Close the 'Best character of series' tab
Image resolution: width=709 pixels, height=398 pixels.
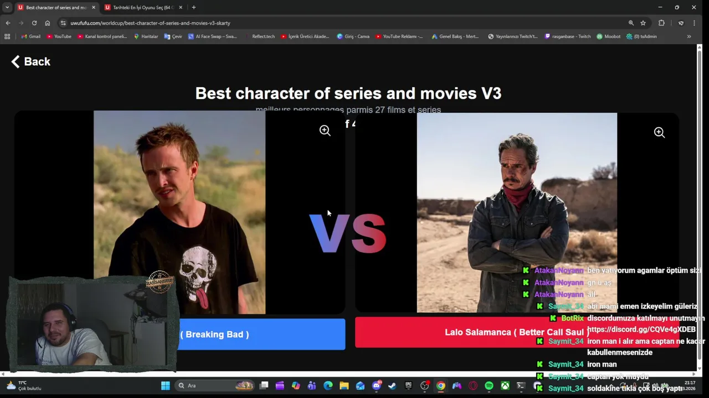(93, 7)
